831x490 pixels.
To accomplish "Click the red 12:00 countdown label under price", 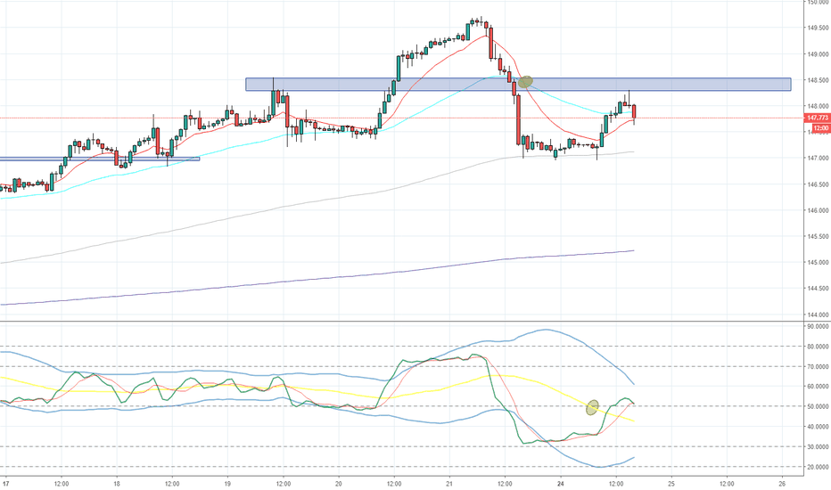I will coord(821,128).
